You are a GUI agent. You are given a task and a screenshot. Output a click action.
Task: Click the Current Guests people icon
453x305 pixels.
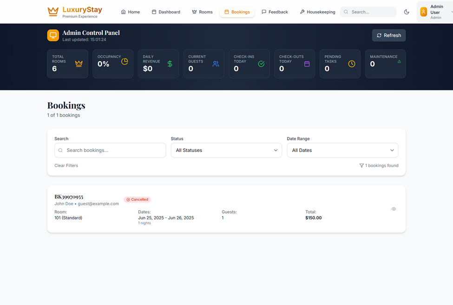[x=216, y=64]
